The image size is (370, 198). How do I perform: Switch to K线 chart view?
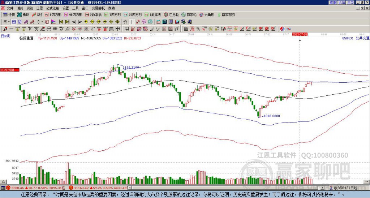point(37,14)
